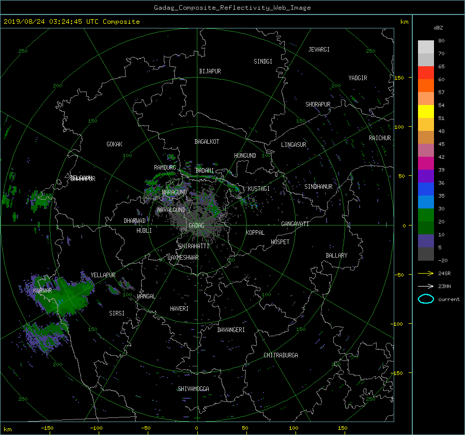
Task: Click the SHORAPUR city label
Action: pos(318,104)
